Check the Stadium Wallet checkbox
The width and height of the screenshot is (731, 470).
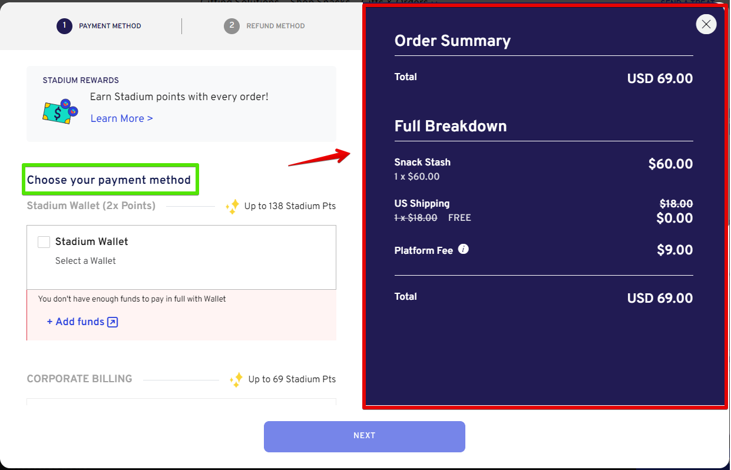pyautogui.click(x=44, y=242)
